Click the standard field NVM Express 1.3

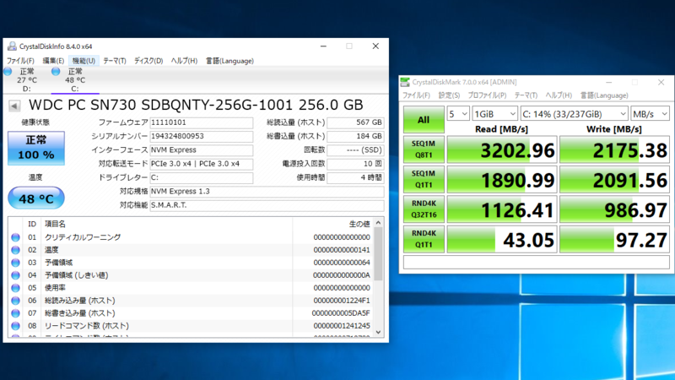point(267,192)
